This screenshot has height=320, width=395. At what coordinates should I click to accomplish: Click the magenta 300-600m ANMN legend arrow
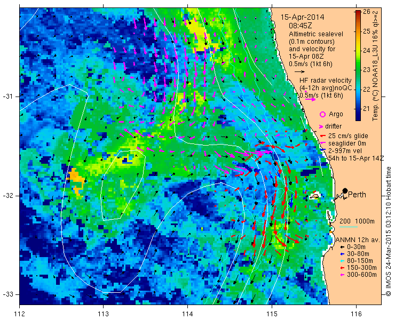[342, 275]
